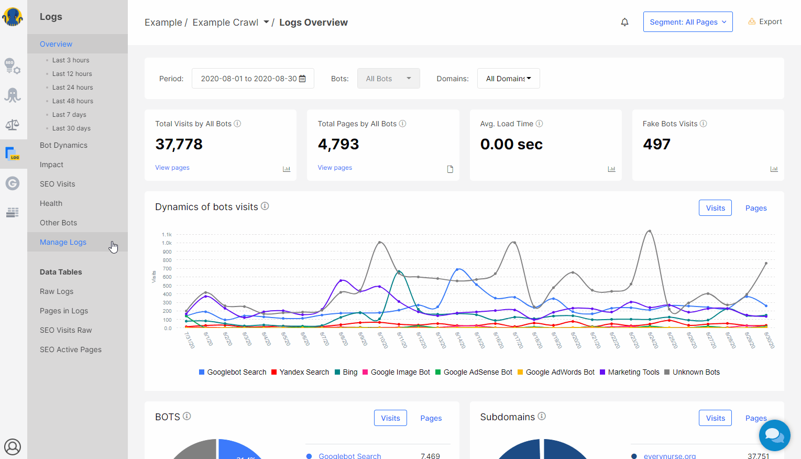Click View pages under Total Pages
Image resolution: width=801 pixels, height=459 pixels.
335,168
